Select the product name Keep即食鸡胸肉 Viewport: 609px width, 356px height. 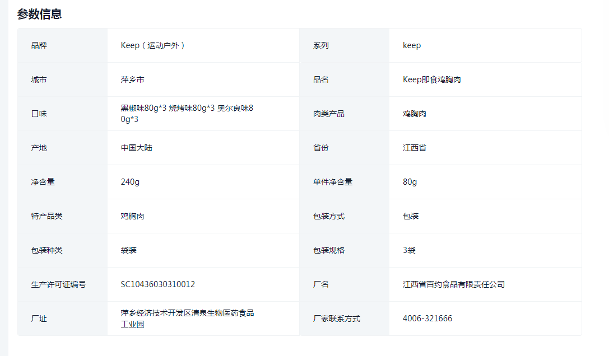tap(431, 79)
